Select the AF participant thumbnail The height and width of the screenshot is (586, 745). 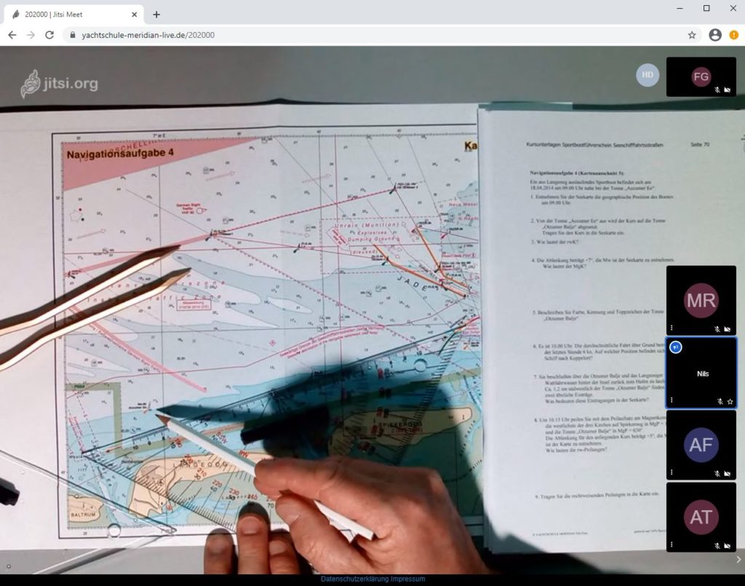tap(701, 444)
